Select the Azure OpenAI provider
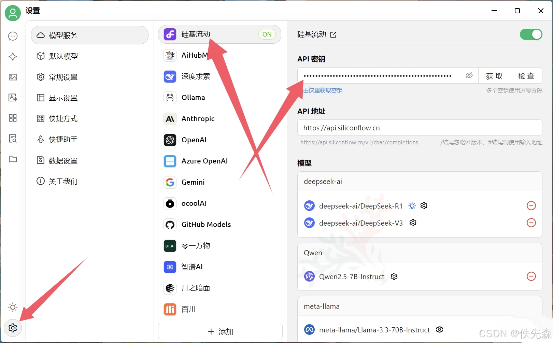Viewport: 553px width, 343px height. point(219,161)
